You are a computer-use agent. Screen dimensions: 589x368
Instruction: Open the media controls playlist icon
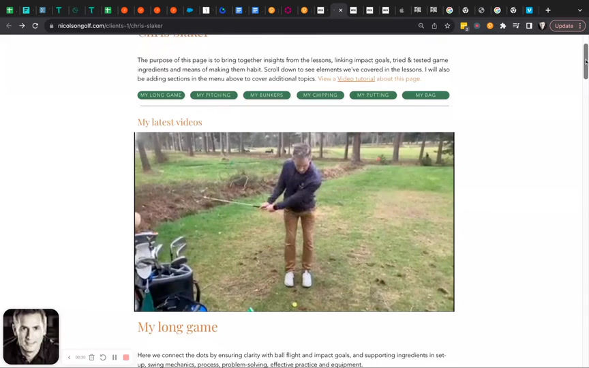516,26
